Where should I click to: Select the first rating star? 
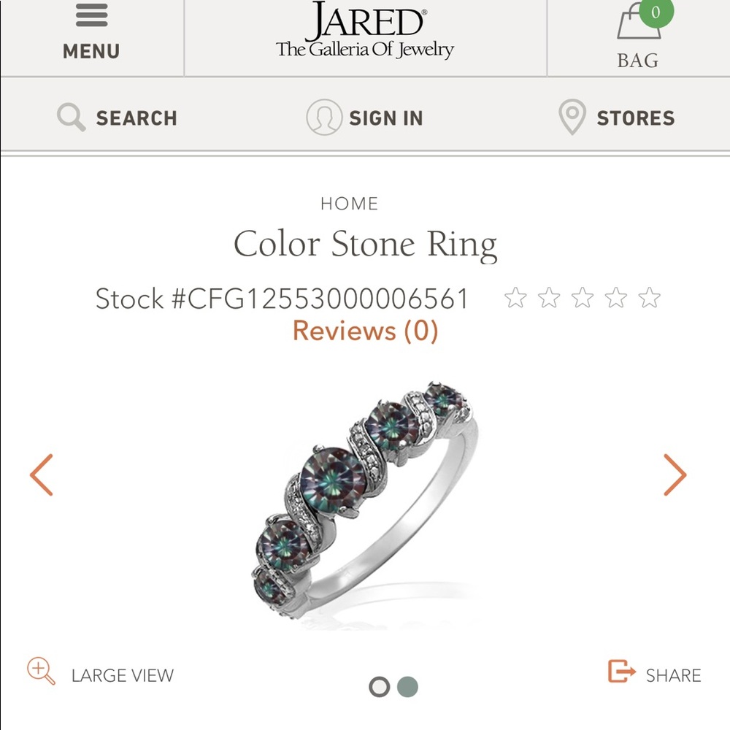point(515,296)
